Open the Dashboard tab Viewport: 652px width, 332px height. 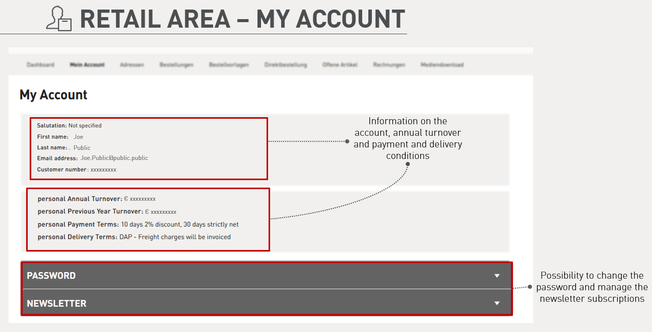tap(40, 65)
